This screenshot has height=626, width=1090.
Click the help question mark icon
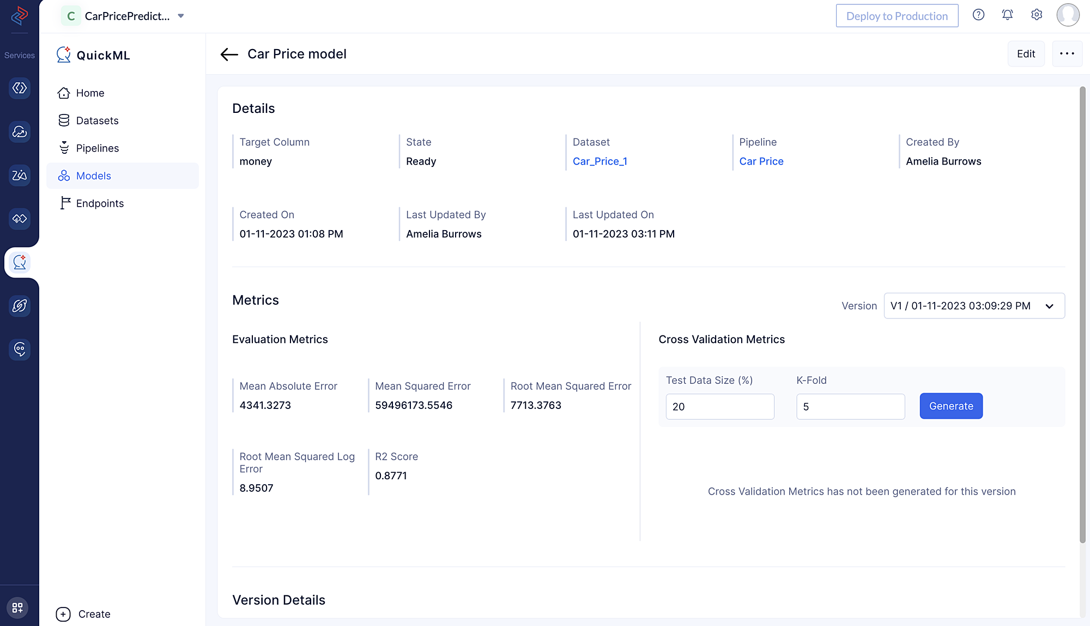tap(978, 15)
